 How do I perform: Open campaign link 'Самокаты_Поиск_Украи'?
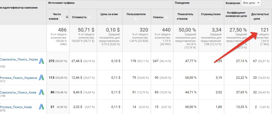point(19,60)
